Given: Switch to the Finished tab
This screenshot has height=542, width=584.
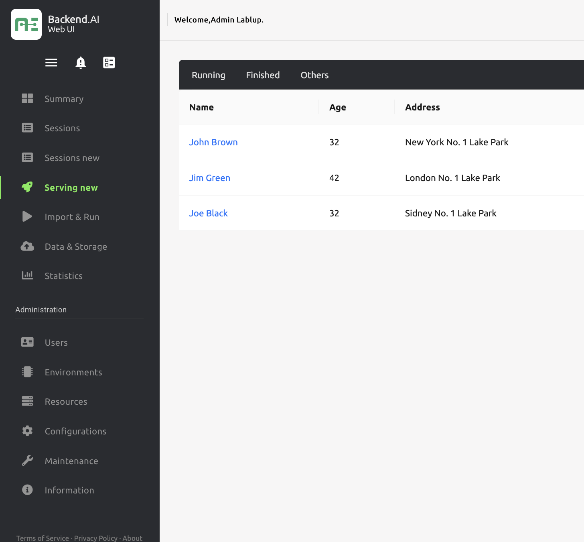Looking at the screenshot, I should pos(263,75).
